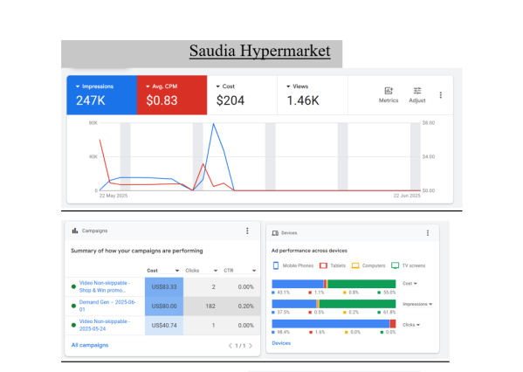Viewport: 523px width, 372px height.
Task: Open the Devices link at card bottom
Action: click(x=281, y=343)
